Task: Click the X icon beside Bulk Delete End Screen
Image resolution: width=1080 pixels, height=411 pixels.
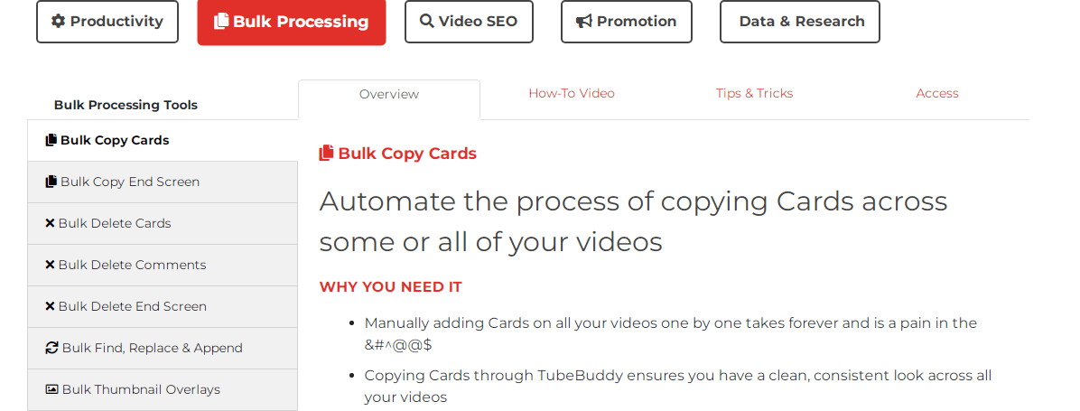Action: (x=50, y=306)
